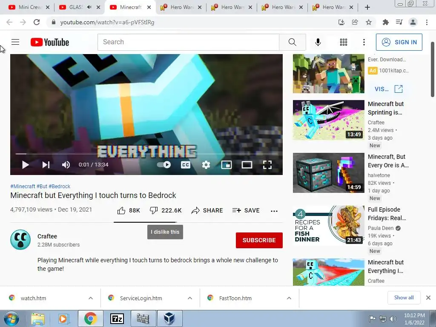The width and height of the screenshot is (436, 327).
Task: Dislike the video with thumbs down
Action: [165, 210]
